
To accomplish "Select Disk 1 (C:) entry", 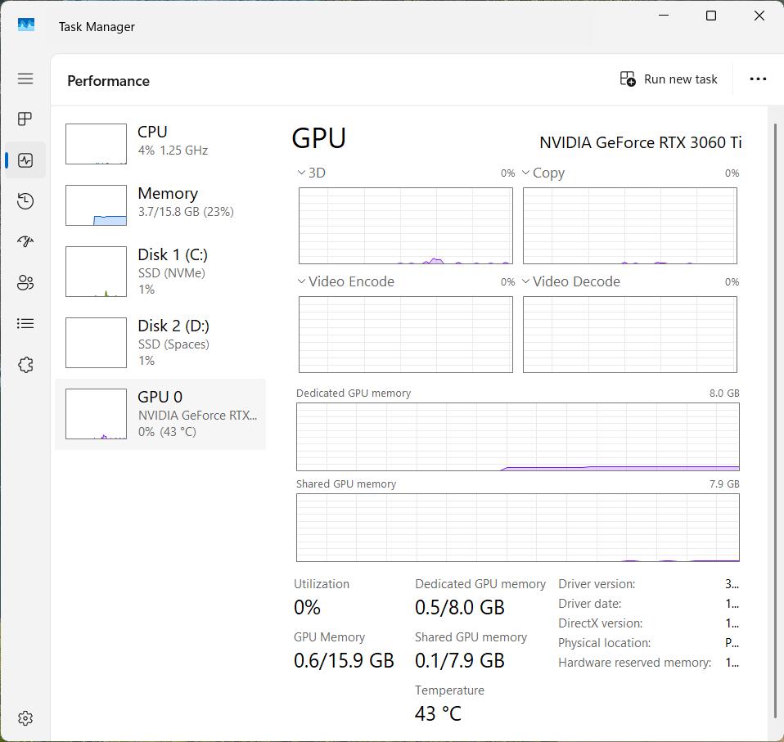I will 160,272.
